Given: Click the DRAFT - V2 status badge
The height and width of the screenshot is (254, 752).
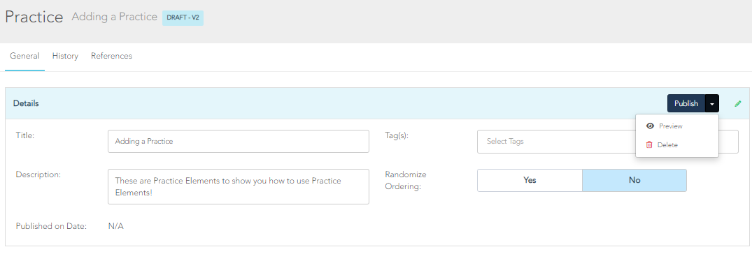Looking at the screenshot, I should click(x=183, y=17).
